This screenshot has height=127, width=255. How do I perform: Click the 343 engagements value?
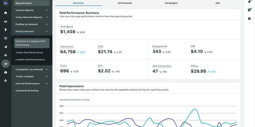157,51
